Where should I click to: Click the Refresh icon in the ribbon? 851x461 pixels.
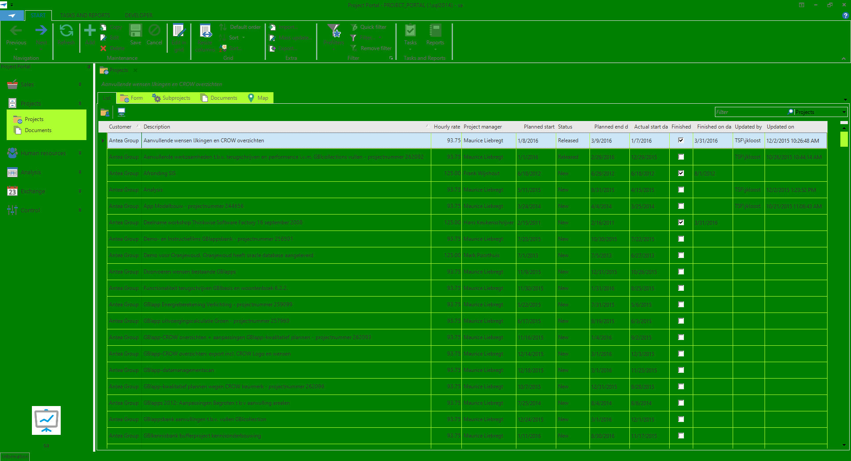(x=66, y=31)
